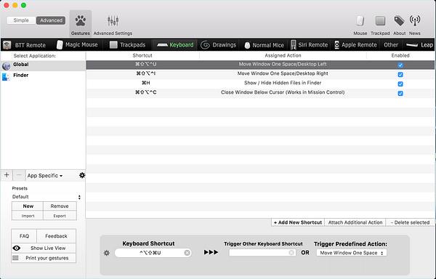Expand the Default presets selector
Viewport: 436px width, 279px height.
click(47, 197)
